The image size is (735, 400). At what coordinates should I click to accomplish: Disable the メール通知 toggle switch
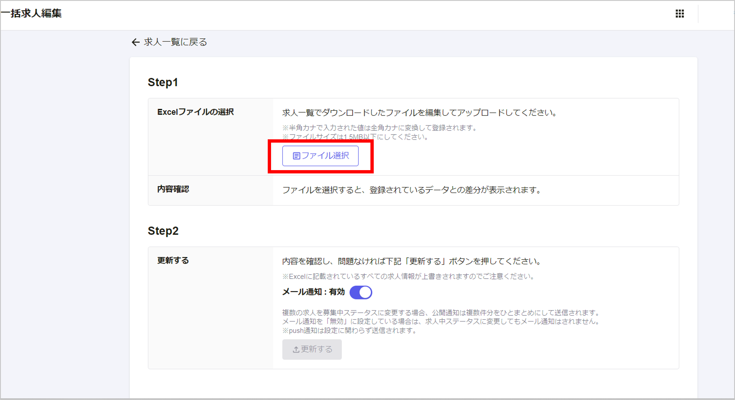click(x=361, y=292)
